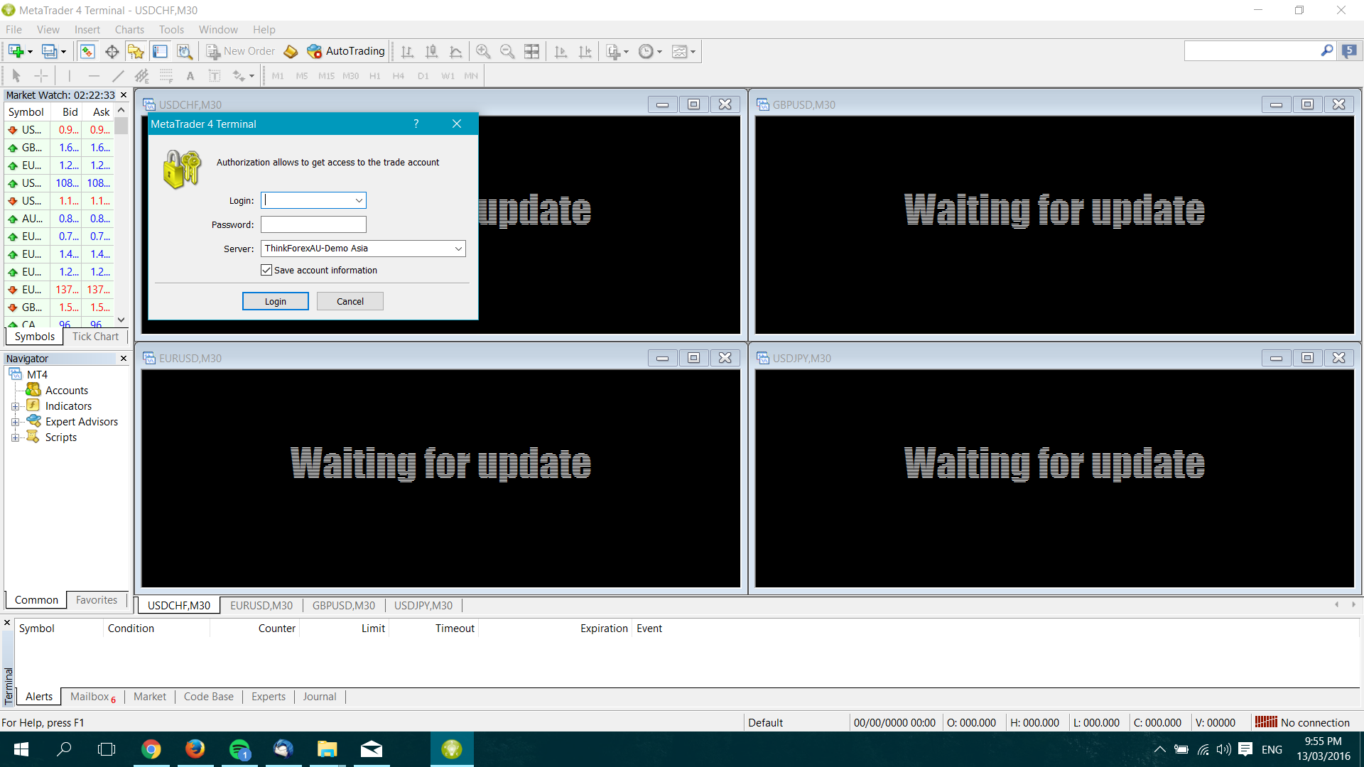Open Firefox from the taskbar
Viewport: 1364px width, 767px height.
(195, 749)
